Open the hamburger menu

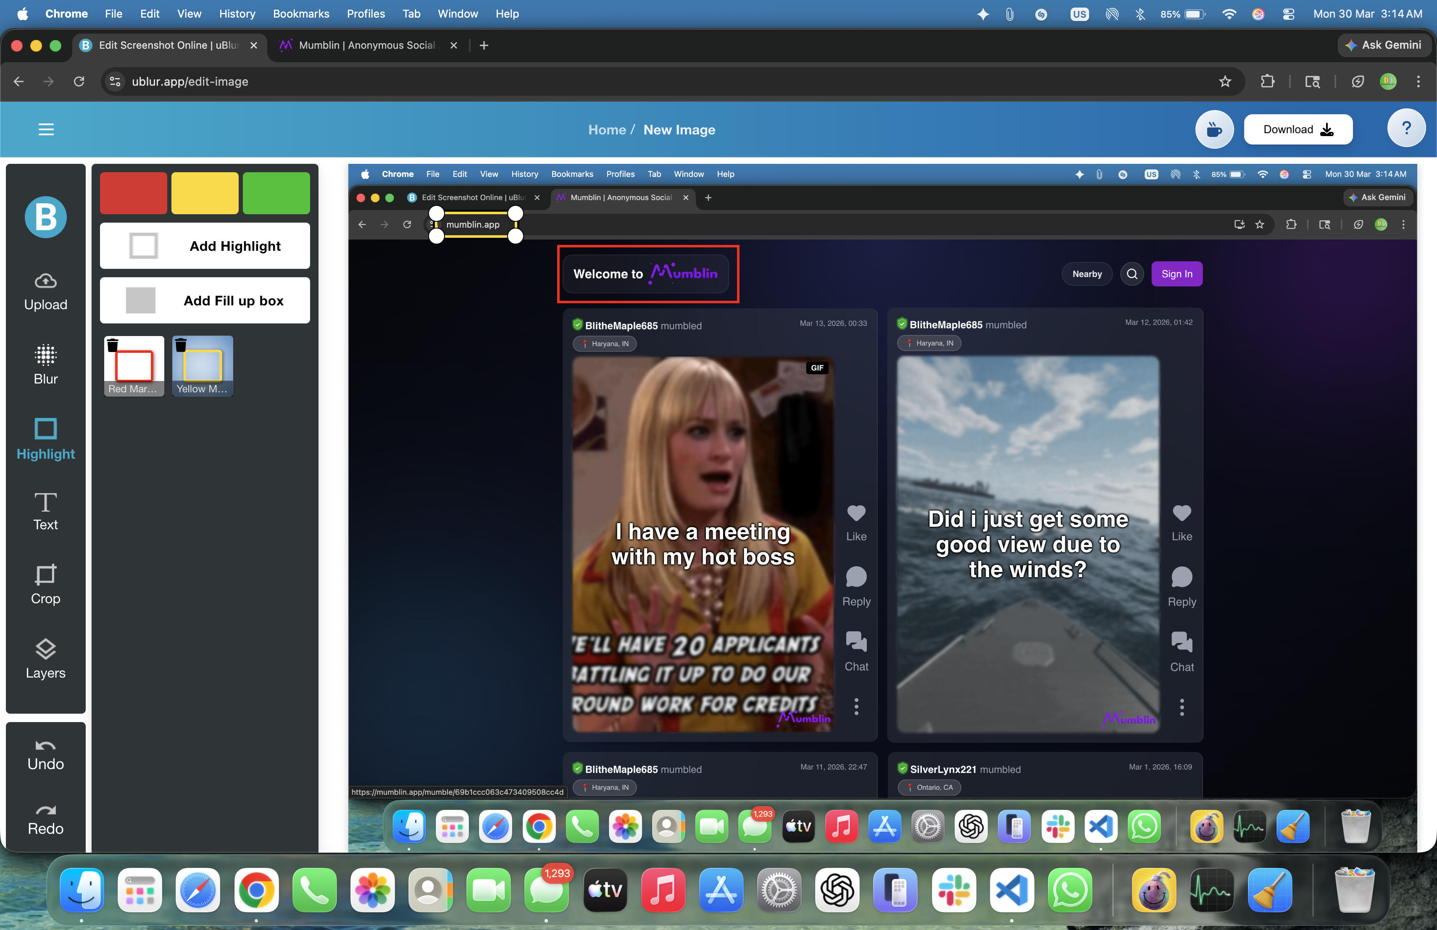coord(46,129)
